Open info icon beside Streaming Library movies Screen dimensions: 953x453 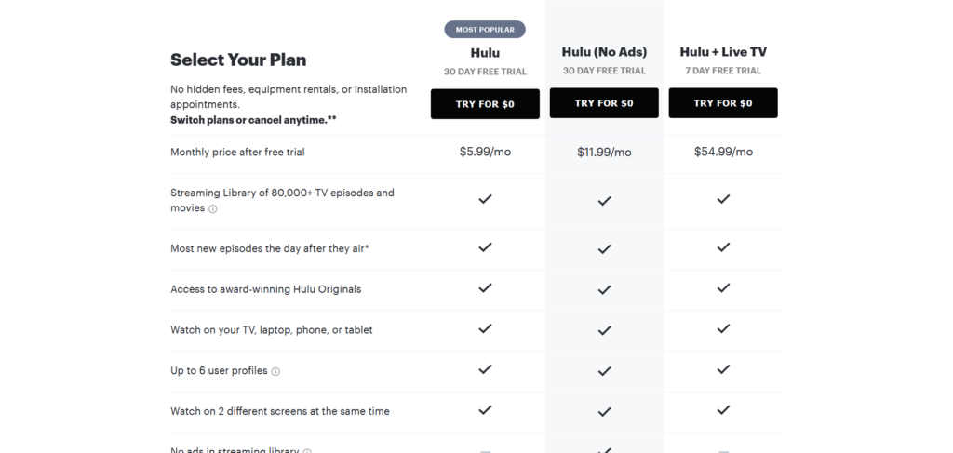tap(213, 209)
